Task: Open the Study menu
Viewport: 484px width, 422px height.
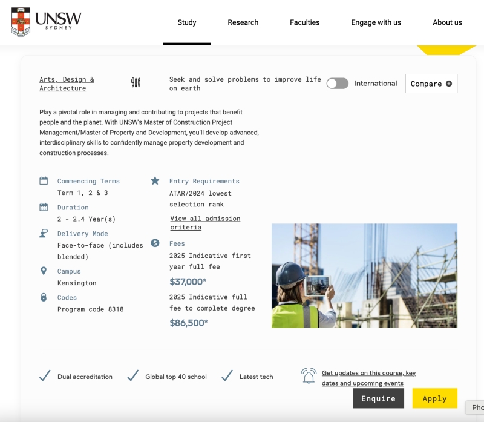Action: [x=187, y=22]
